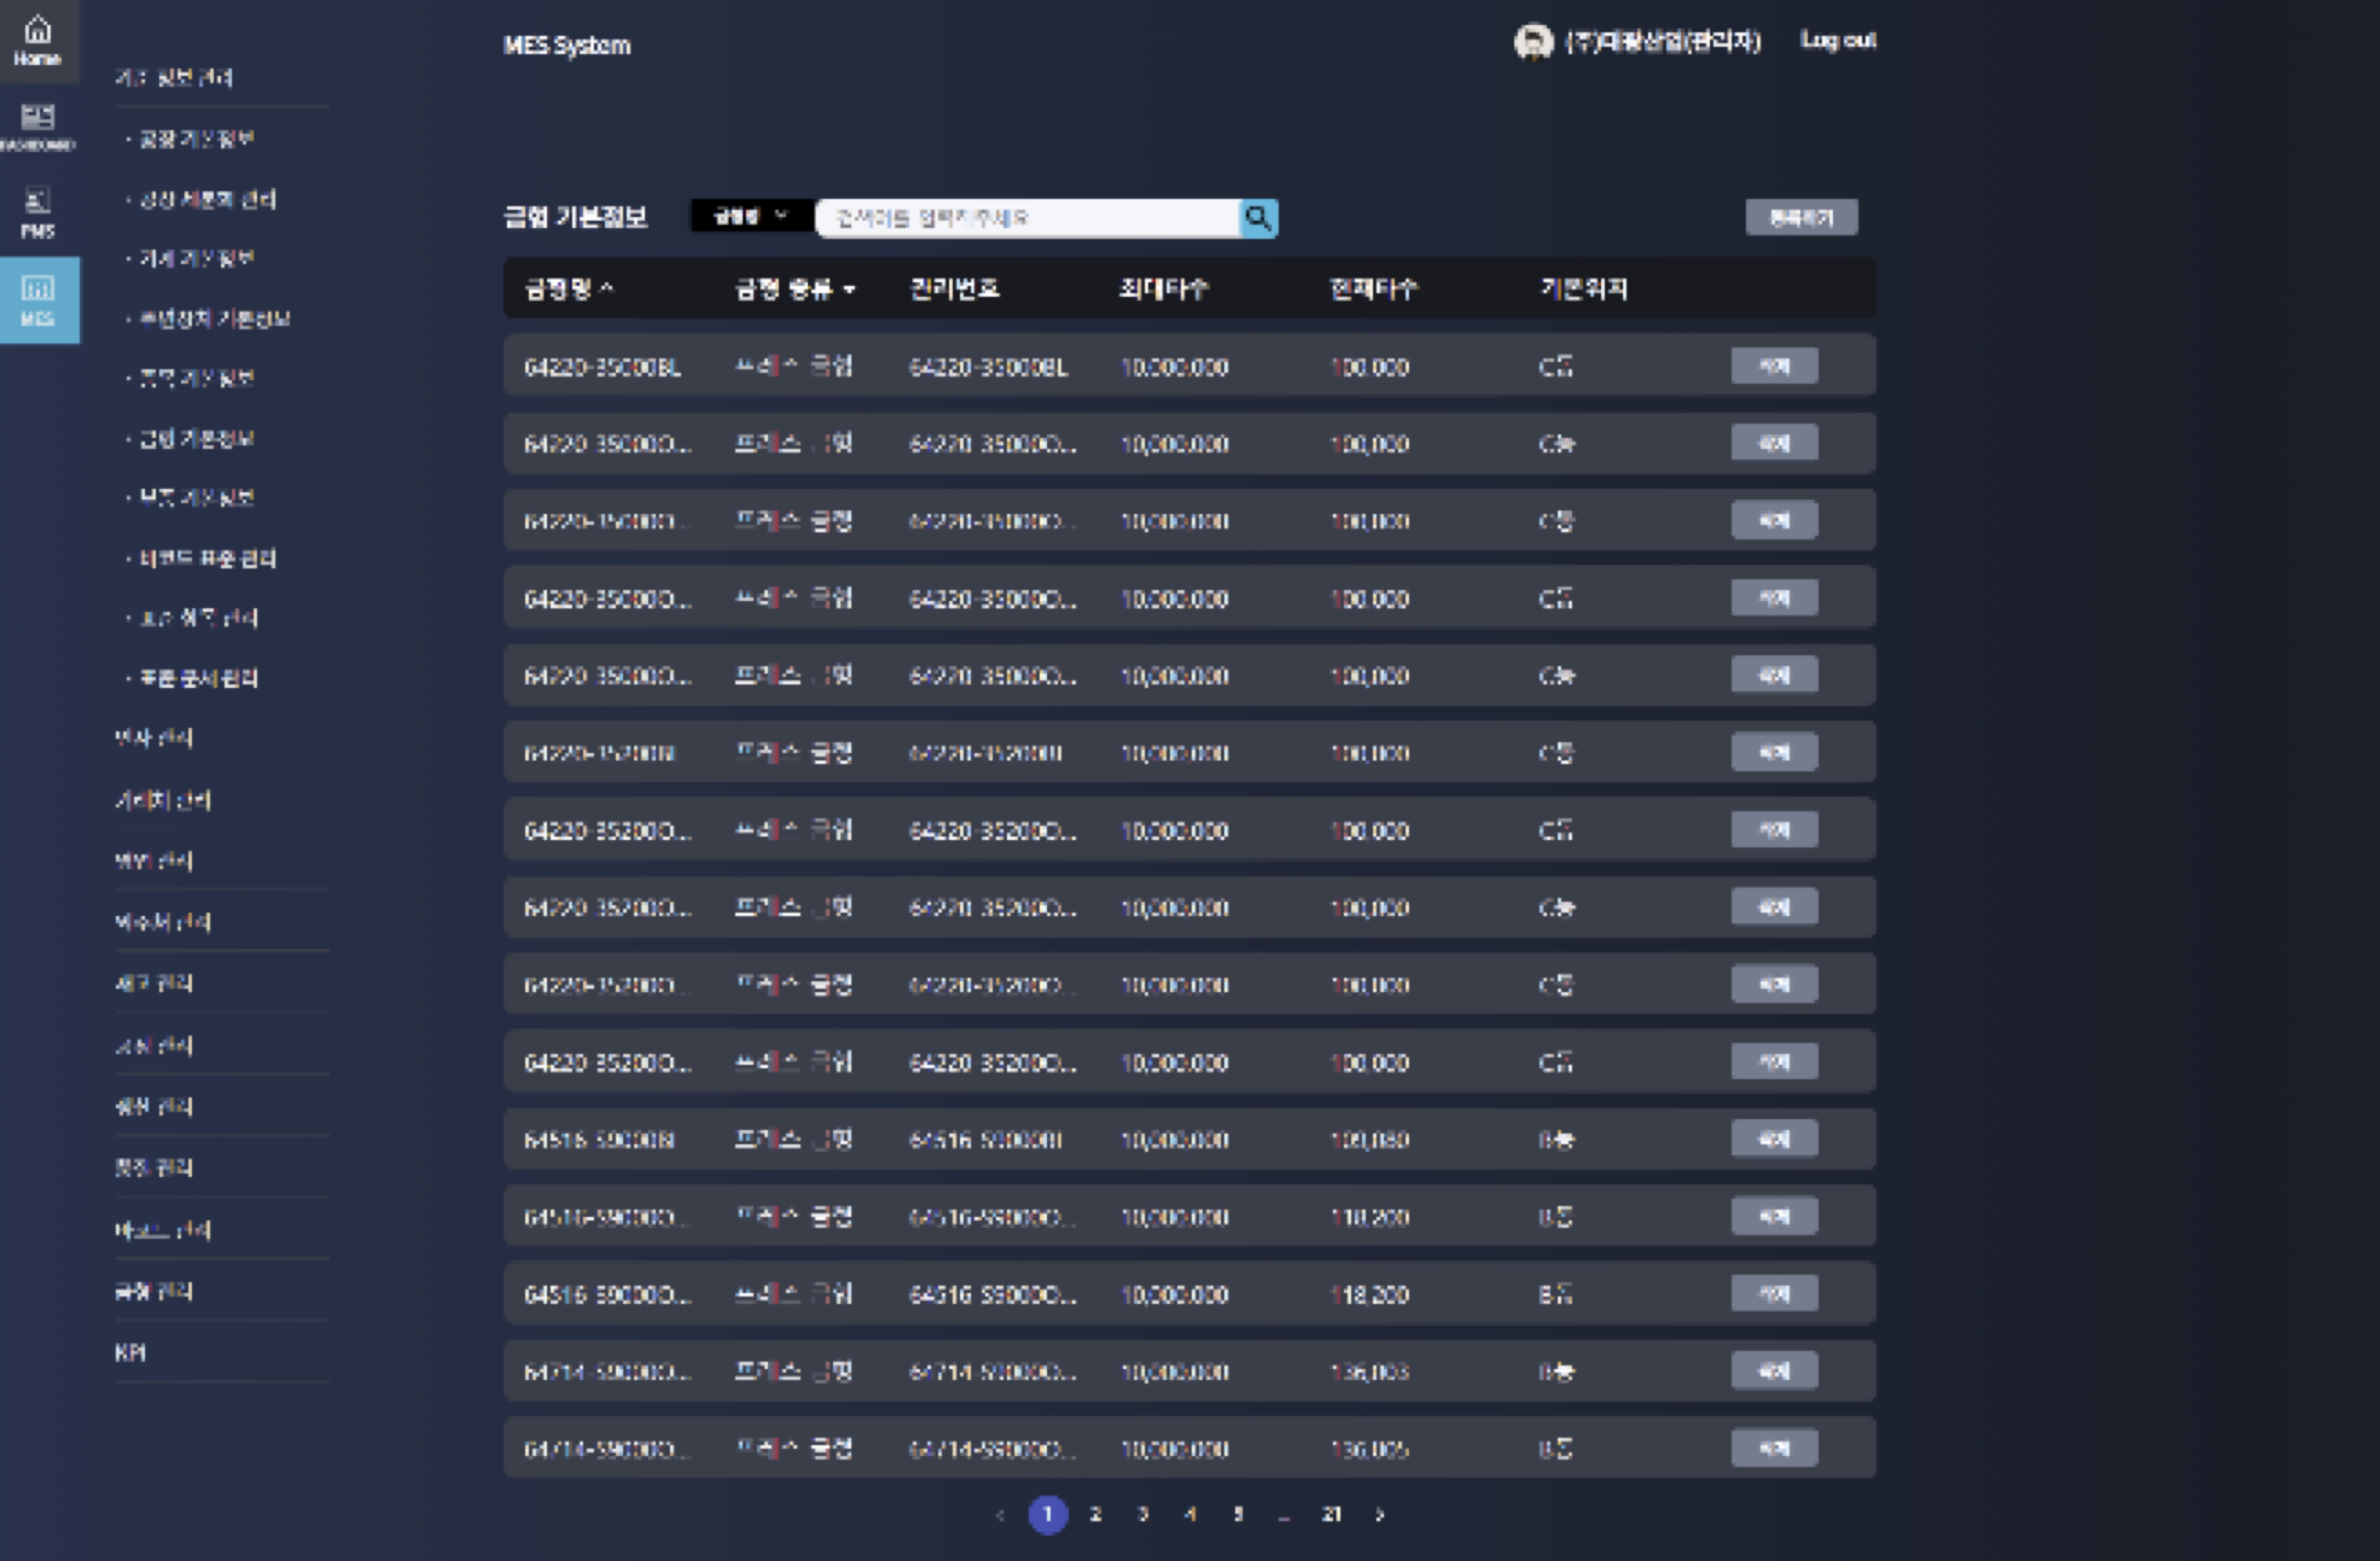Open the 금형 종류 column filter dropdown
2380x1561 pixels.
pos(849,290)
